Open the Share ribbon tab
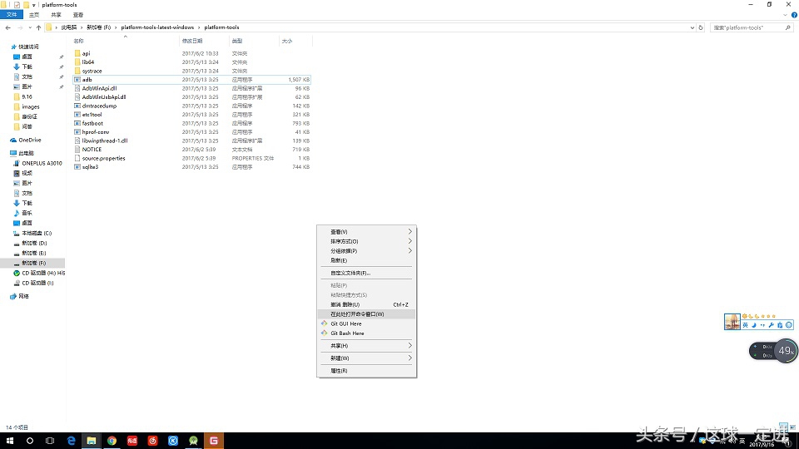 56,15
